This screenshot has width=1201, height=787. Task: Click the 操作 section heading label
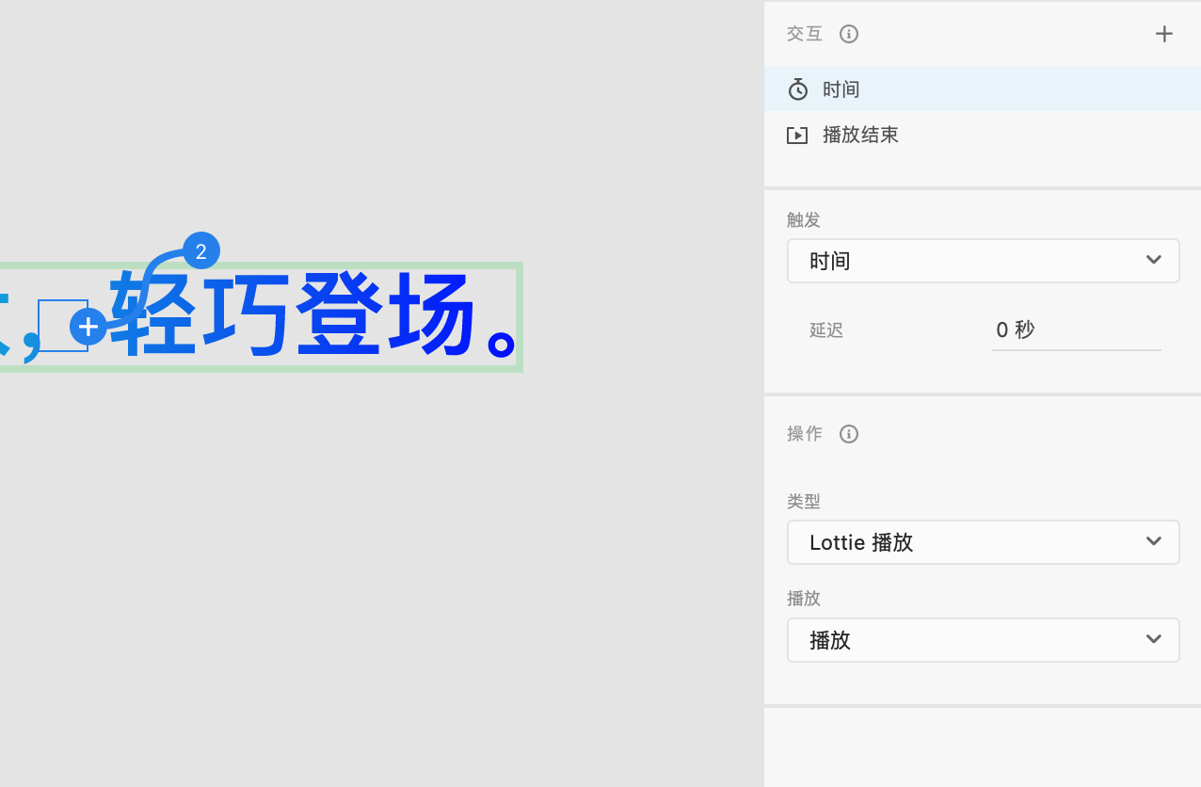805,434
